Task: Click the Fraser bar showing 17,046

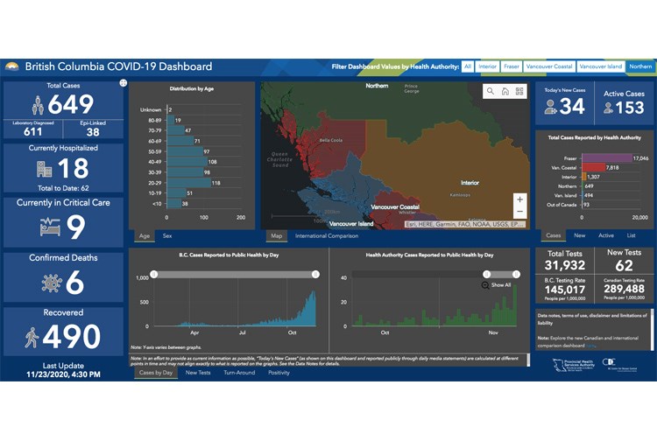Action: pyautogui.click(x=607, y=158)
